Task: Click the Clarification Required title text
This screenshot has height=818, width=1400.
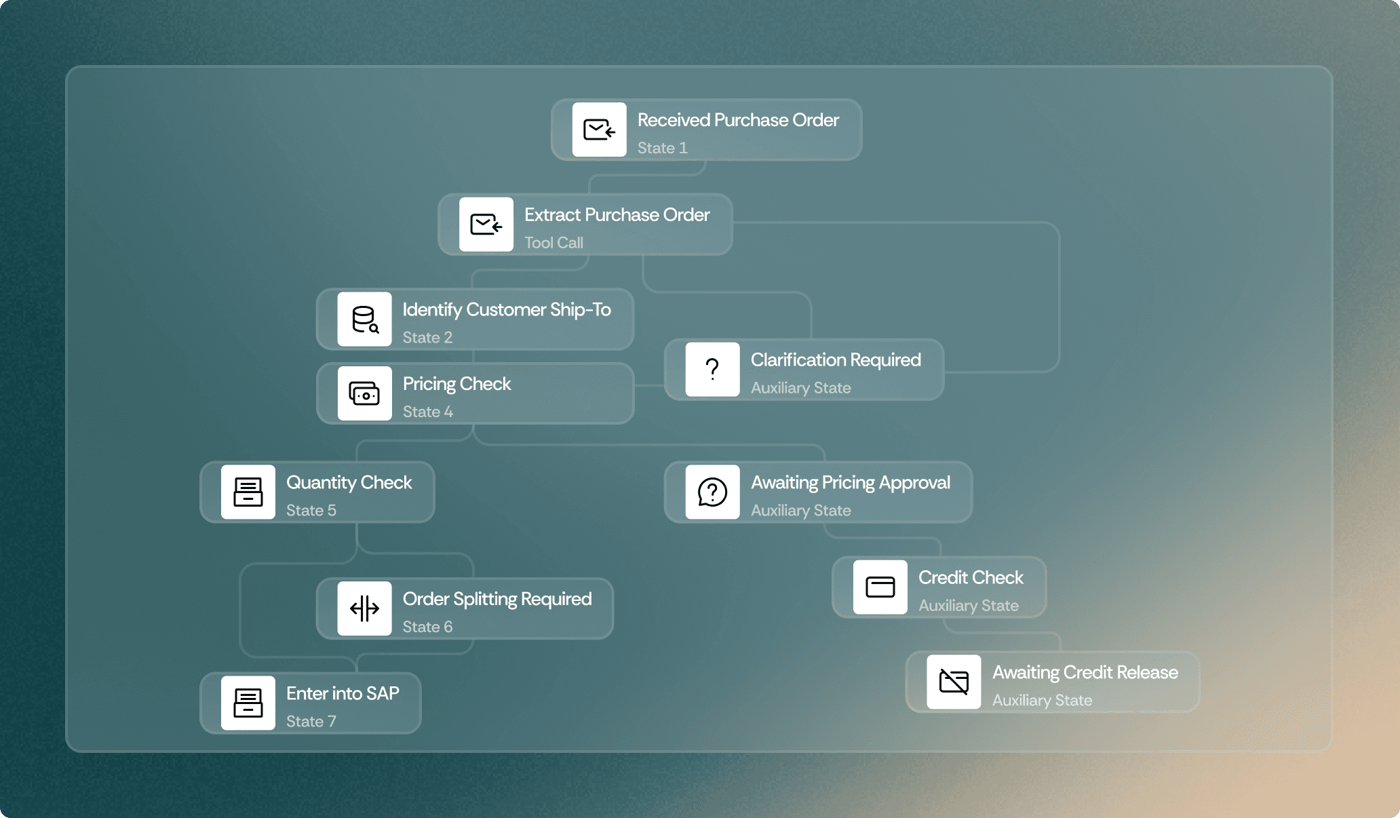Action: tap(835, 360)
